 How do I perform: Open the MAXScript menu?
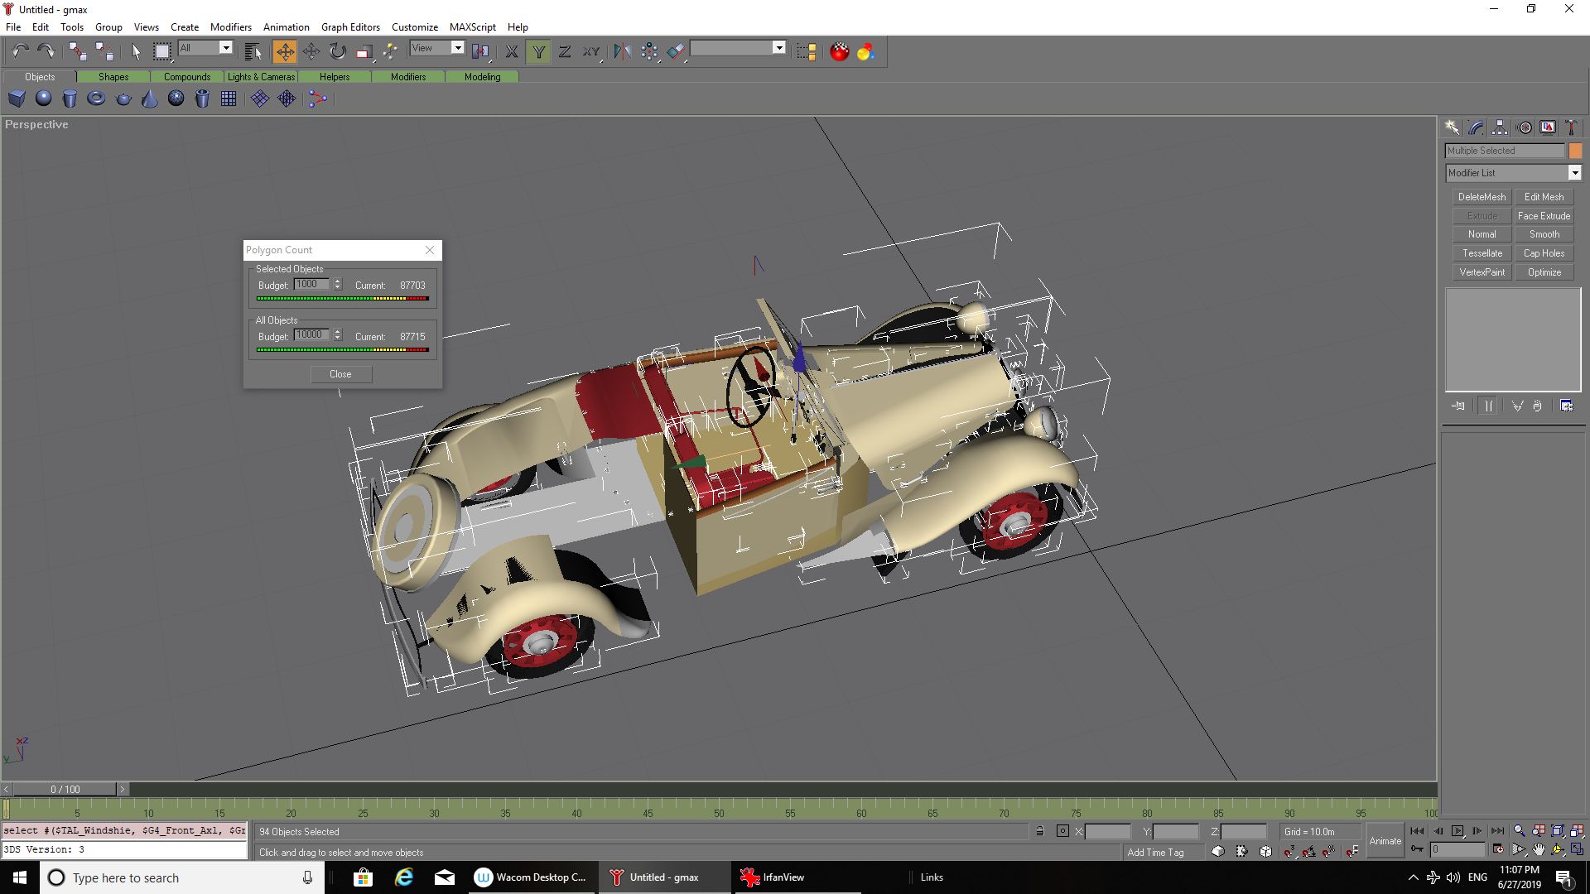(x=472, y=27)
